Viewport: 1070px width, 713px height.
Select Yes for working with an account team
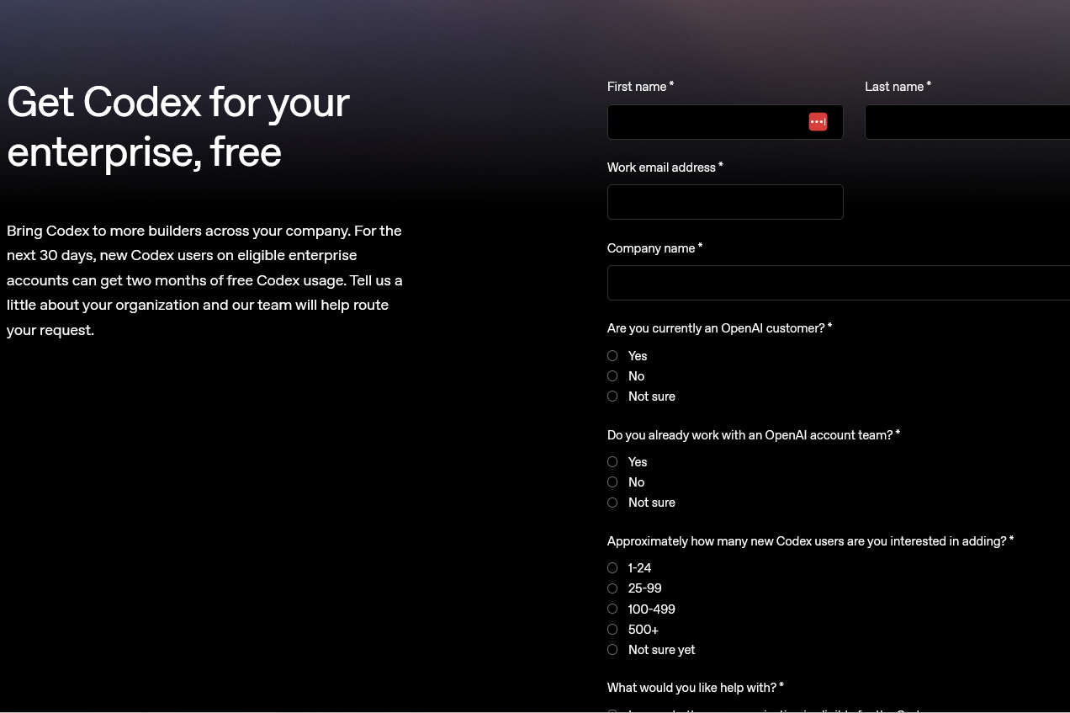[612, 462]
